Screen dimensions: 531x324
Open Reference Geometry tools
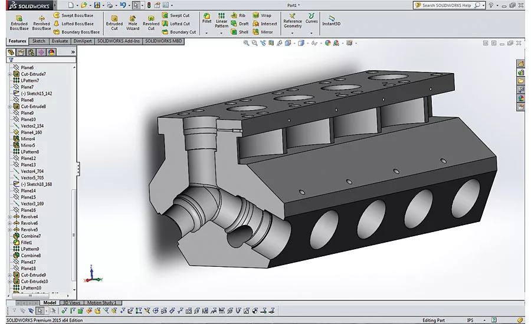click(x=293, y=20)
